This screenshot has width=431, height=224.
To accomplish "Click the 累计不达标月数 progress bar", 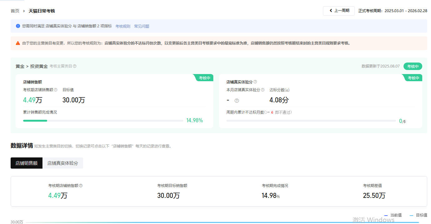I will tap(311, 121).
